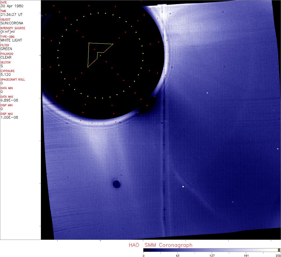Click the yellow end marker of the color bar

click(279, 250)
